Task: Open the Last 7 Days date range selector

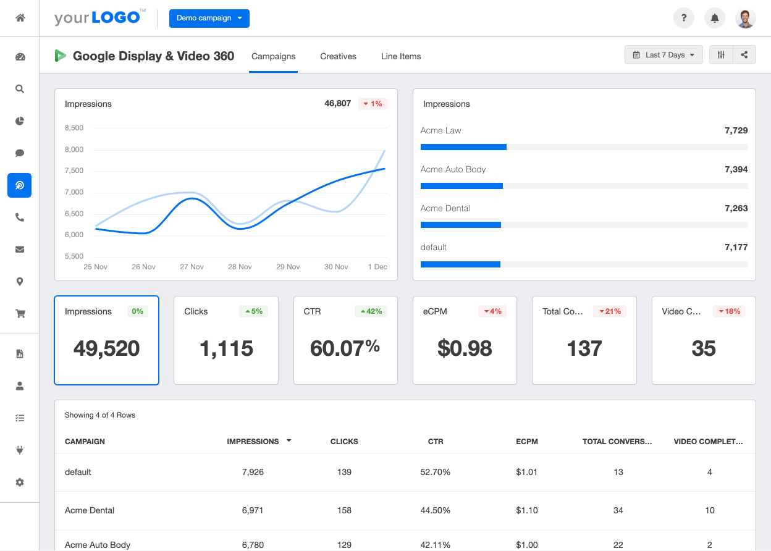Action: [x=664, y=54]
